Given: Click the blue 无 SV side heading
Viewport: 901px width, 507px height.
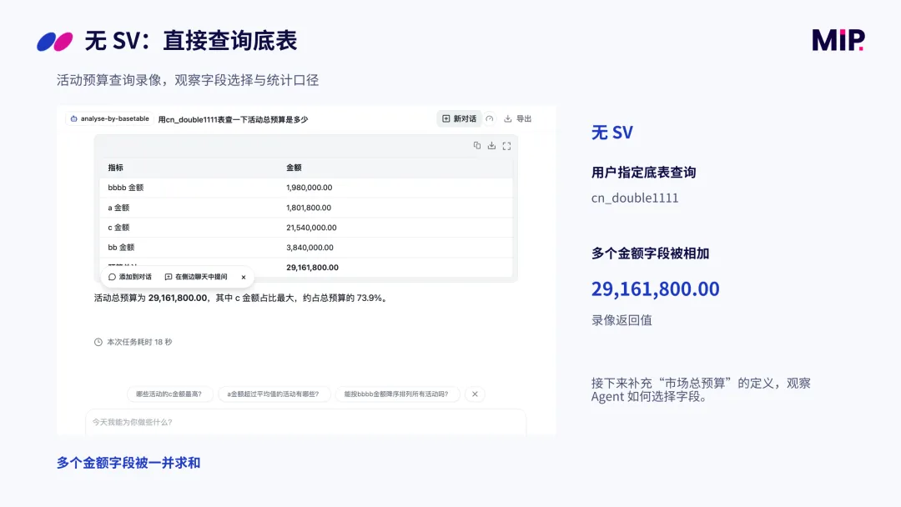Looking at the screenshot, I should pos(612,133).
